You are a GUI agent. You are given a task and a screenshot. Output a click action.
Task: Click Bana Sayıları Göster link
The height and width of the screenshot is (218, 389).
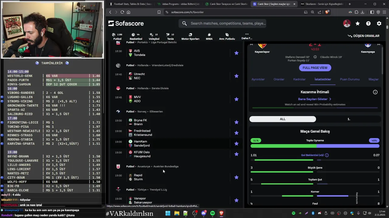click(315, 99)
